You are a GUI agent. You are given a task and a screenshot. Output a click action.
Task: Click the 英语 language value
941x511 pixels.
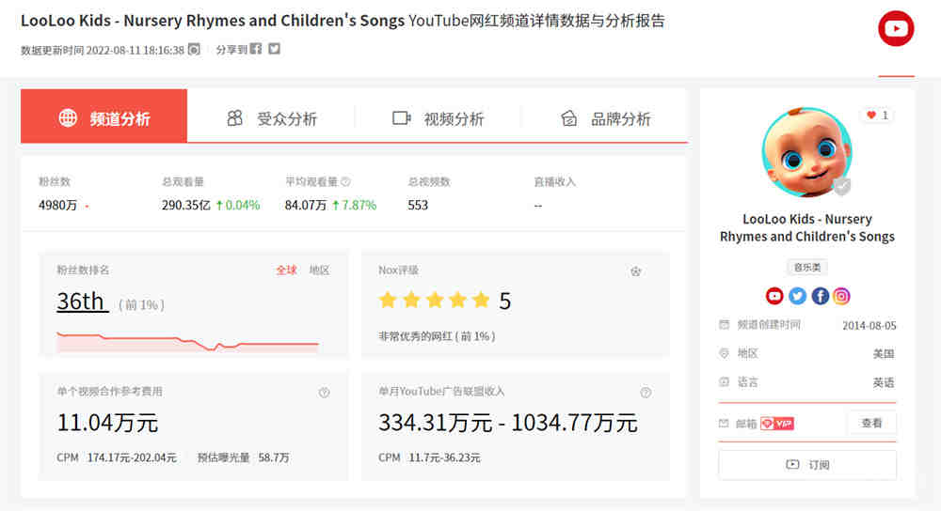coord(884,382)
